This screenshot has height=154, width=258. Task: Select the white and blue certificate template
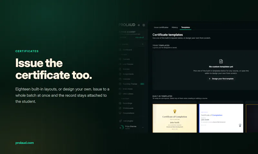(x=221, y=118)
